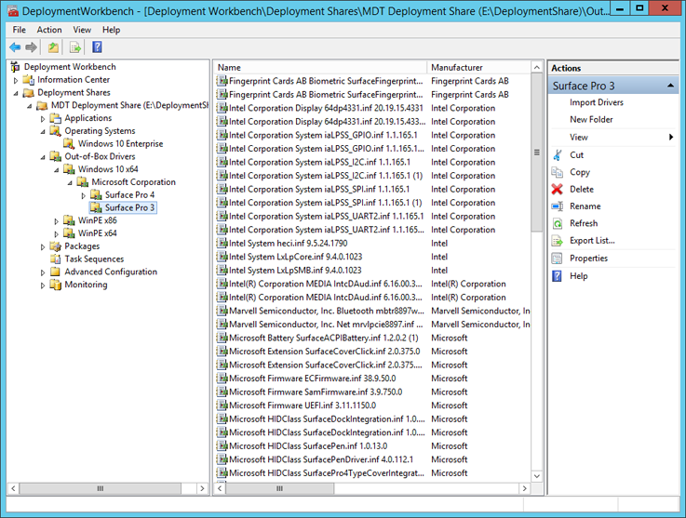Select Task Sequences in the tree
Viewport: 686px width, 518px height.
pos(93,259)
